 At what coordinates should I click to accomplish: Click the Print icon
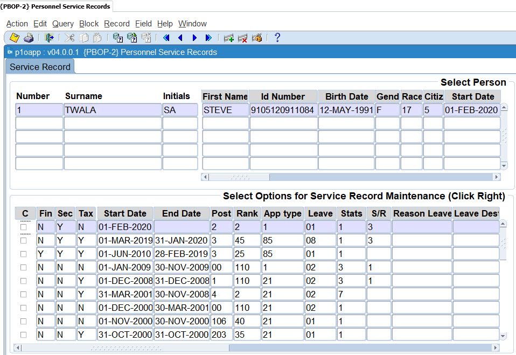(x=29, y=38)
